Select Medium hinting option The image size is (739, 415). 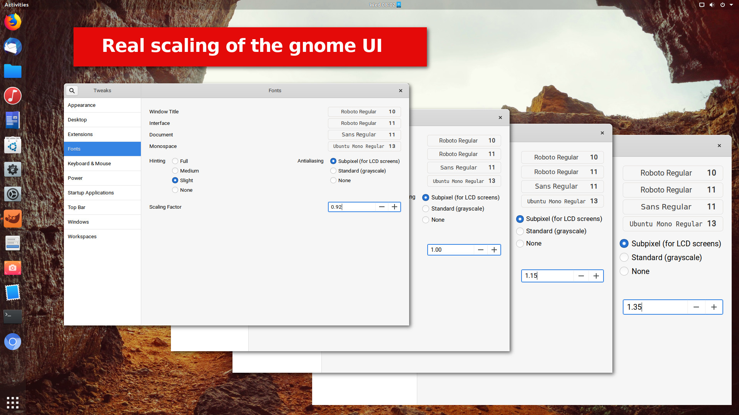point(186,171)
